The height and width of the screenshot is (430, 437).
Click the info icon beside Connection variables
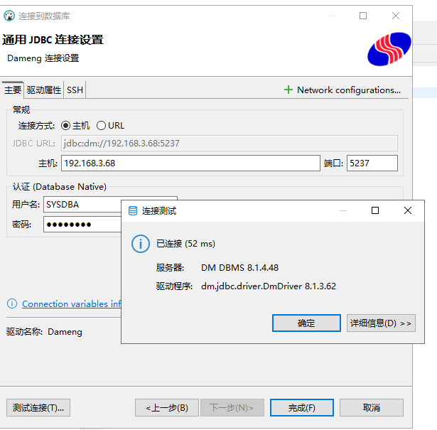point(12,303)
